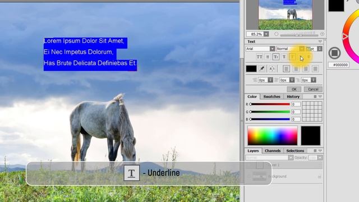Zoom out with the minus icon
This screenshot has width=359, height=202.
coord(276,34)
